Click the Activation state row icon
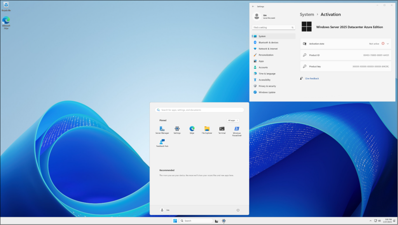This screenshot has width=398, height=225. click(x=305, y=44)
